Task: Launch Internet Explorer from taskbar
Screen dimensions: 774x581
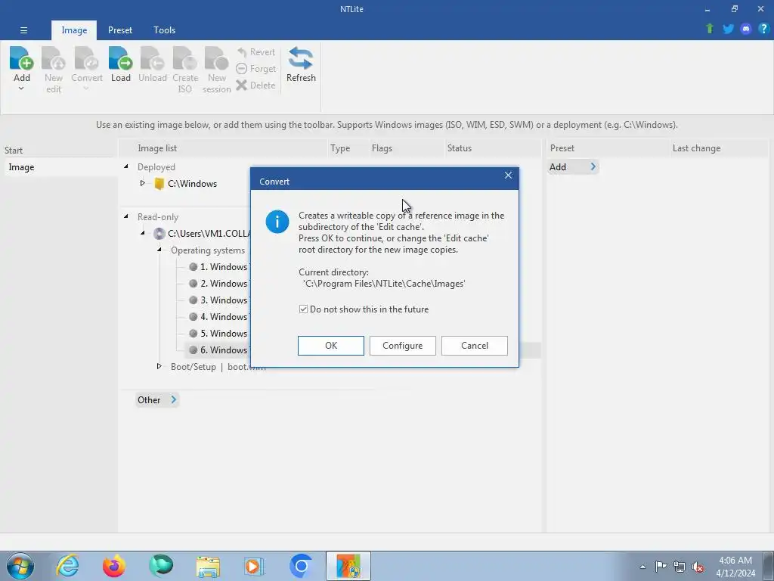Action: [x=67, y=566]
